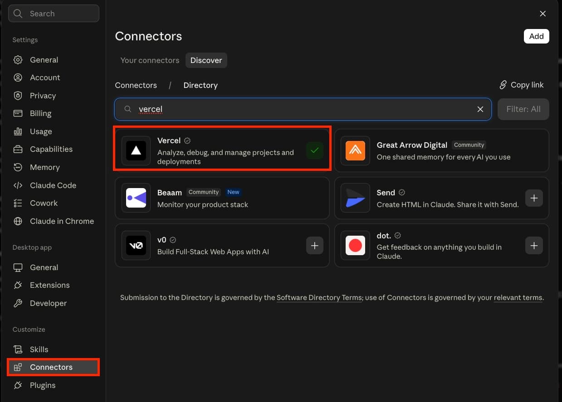Image resolution: width=562 pixels, height=402 pixels.
Task: Go to Billing settings
Action: pos(54,113)
